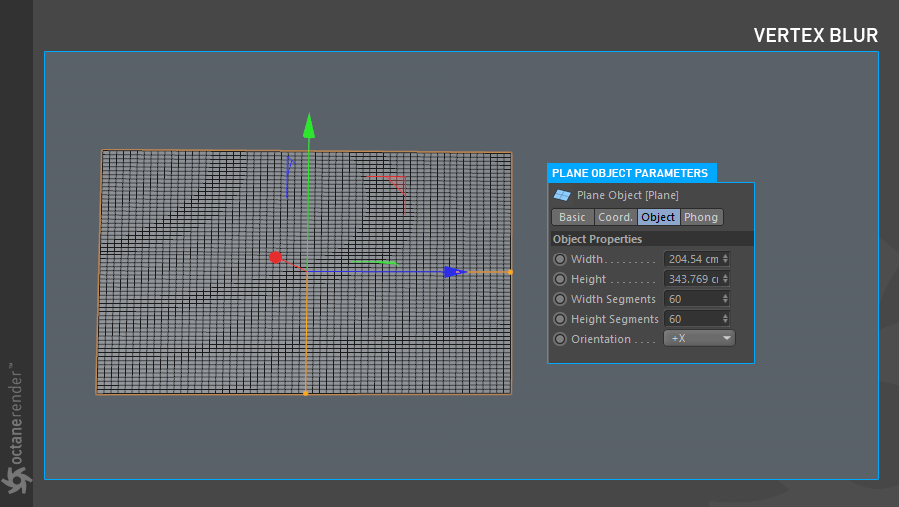Click the Height value stepper arrows
This screenshot has width=899, height=507.
pos(725,279)
